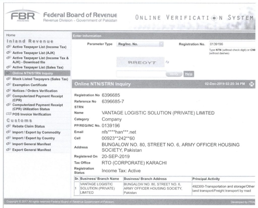Open POS Invoice Verification
258x208 pixels.
(31, 114)
